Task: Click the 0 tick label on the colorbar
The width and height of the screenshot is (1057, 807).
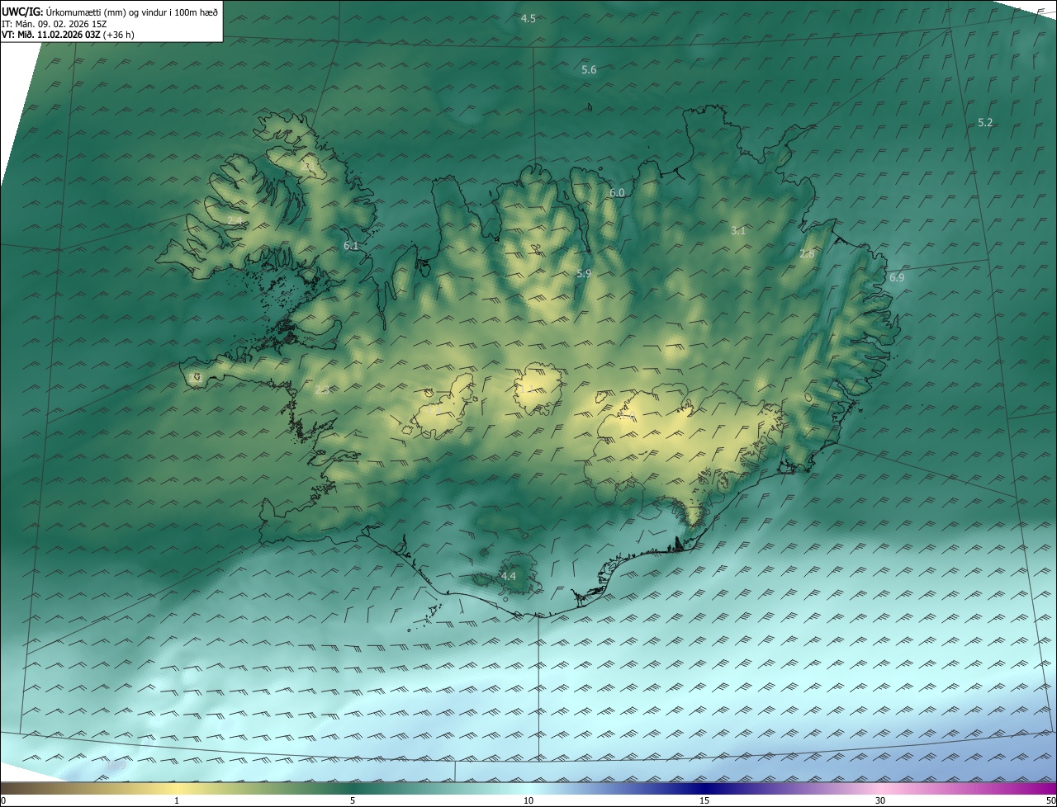Action: click(x=3, y=800)
